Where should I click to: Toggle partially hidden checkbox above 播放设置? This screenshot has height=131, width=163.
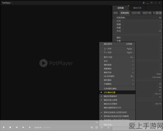117,120
